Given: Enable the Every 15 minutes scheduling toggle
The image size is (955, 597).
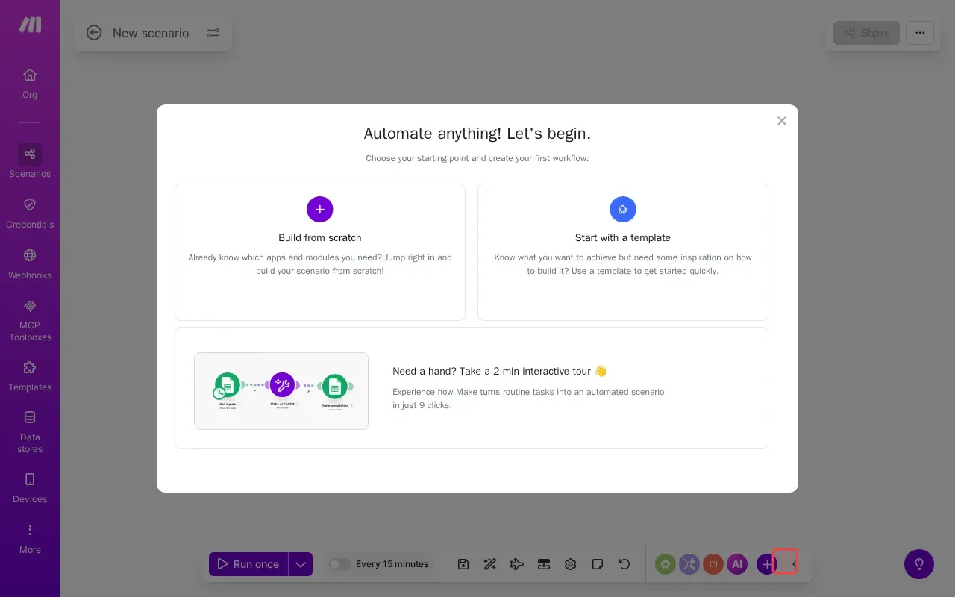Looking at the screenshot, I should [340, 564].
